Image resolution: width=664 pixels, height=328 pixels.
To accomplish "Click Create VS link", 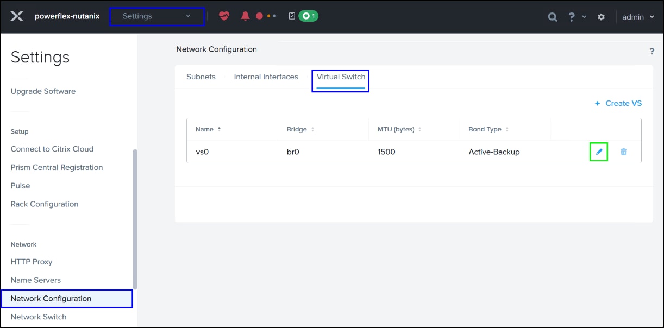I will click(x=618, y=103).
